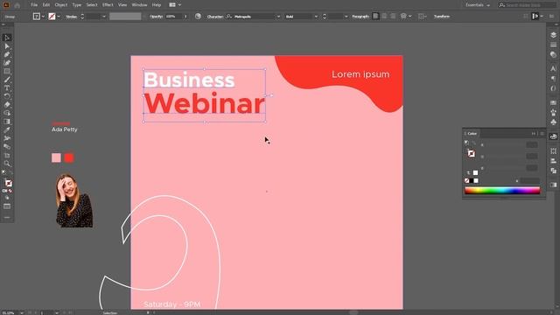Select the Eyedropper tool
Image resolution: width=560 pixels, height=315 pixels.
coord(7,130)
